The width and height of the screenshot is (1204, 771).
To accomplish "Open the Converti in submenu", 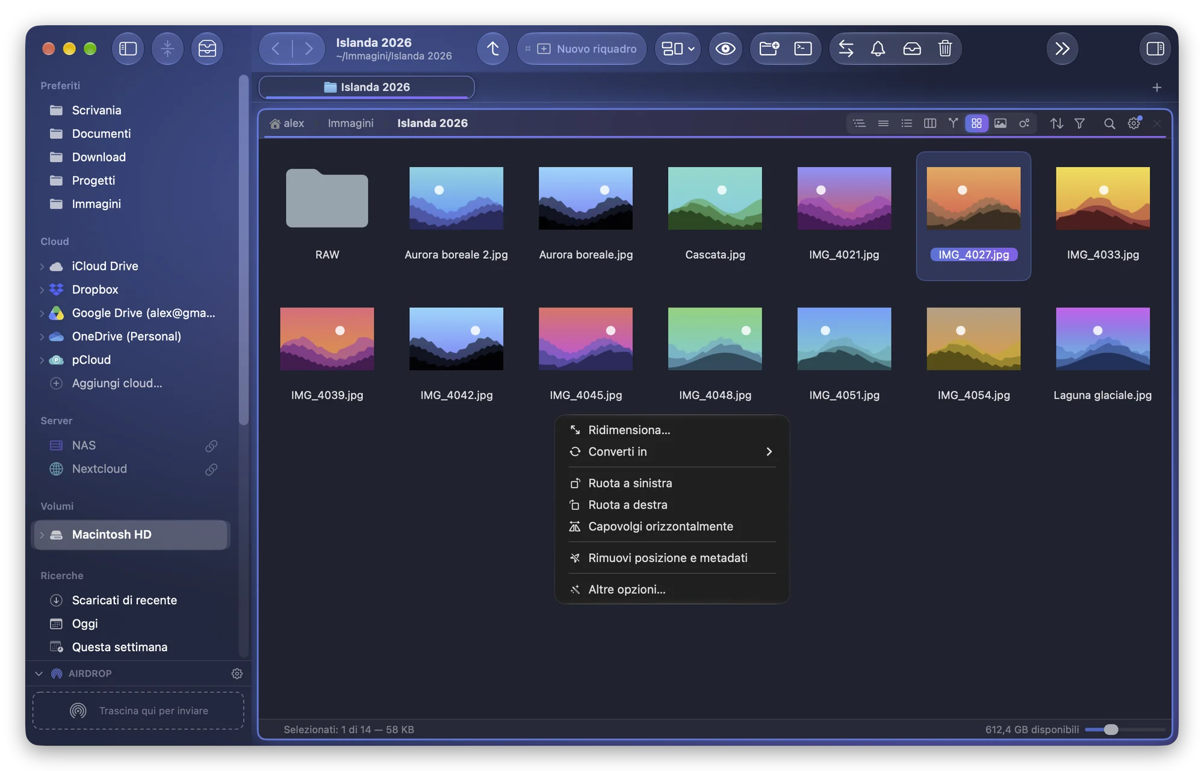I will point(672,452).
